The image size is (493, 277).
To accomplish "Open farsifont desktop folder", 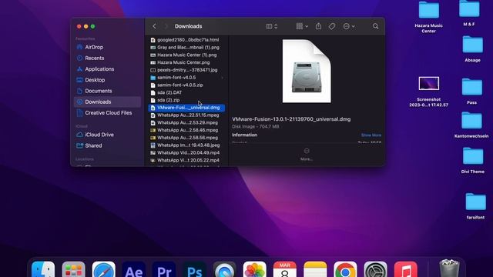I will tap(475, 206).
